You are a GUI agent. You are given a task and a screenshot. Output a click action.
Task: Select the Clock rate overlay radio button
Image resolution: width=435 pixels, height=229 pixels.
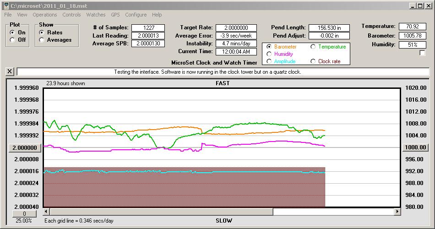pos(313,61)
